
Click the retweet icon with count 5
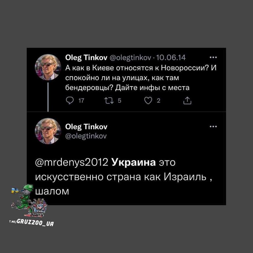109,100
